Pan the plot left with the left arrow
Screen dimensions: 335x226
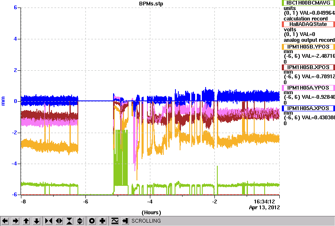pyautogui.click(x=5, y=221)
